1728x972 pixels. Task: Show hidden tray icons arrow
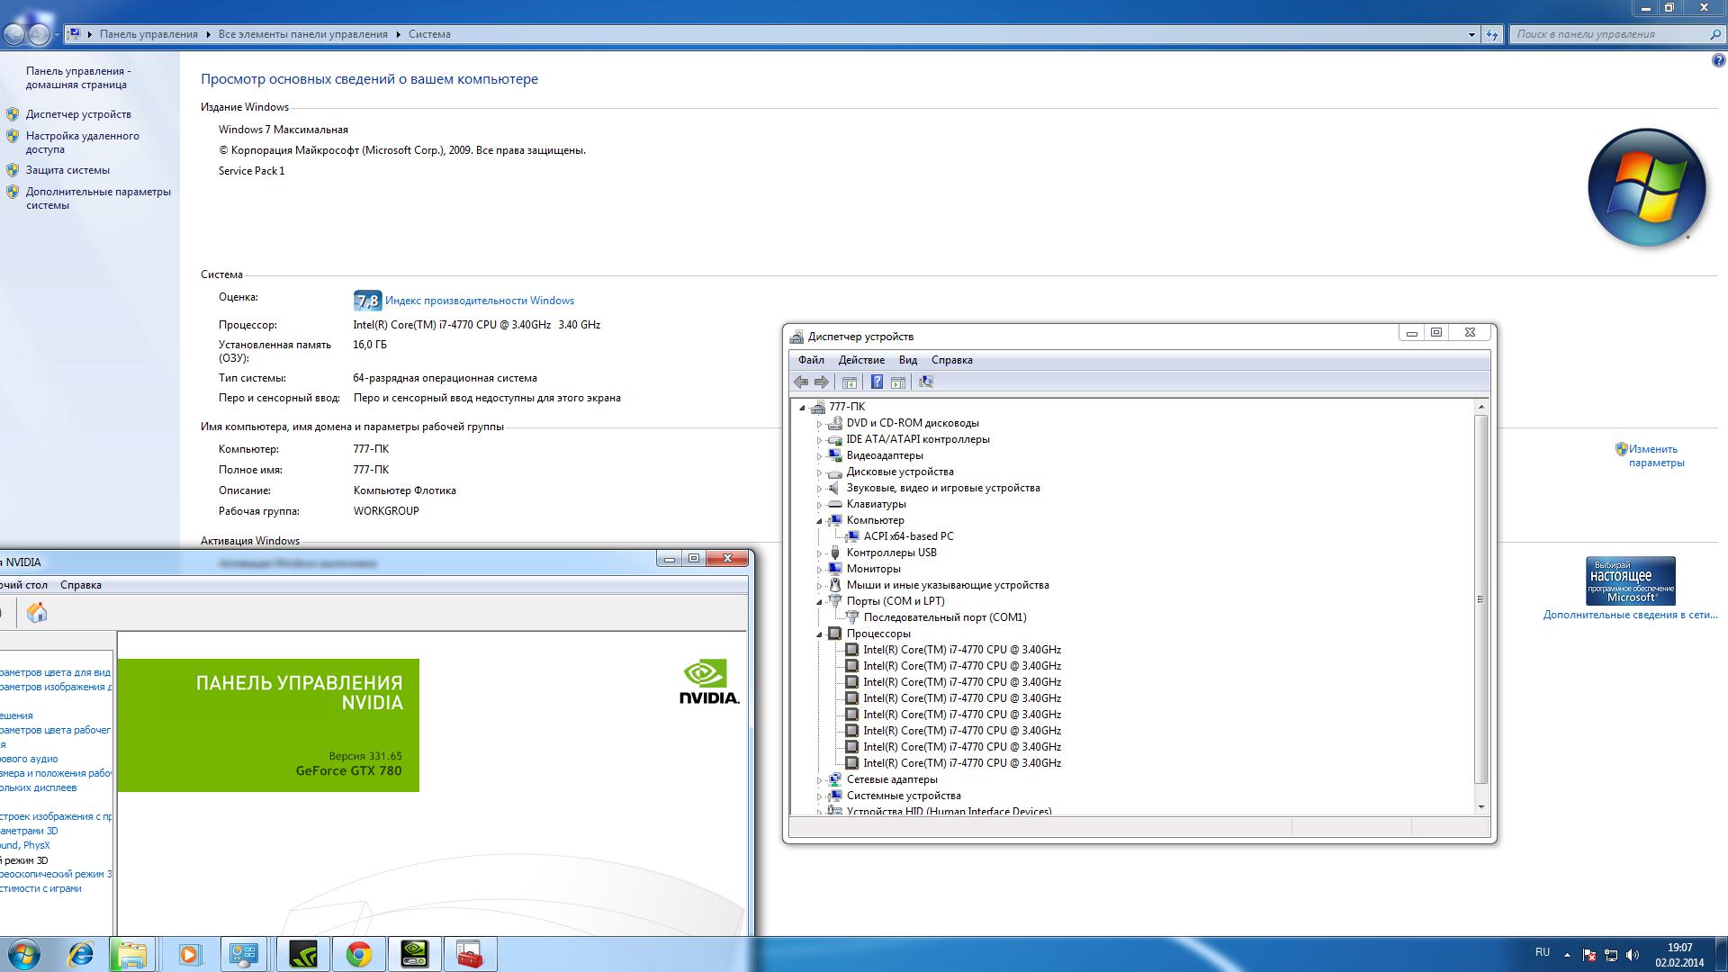coord(1567,955)
